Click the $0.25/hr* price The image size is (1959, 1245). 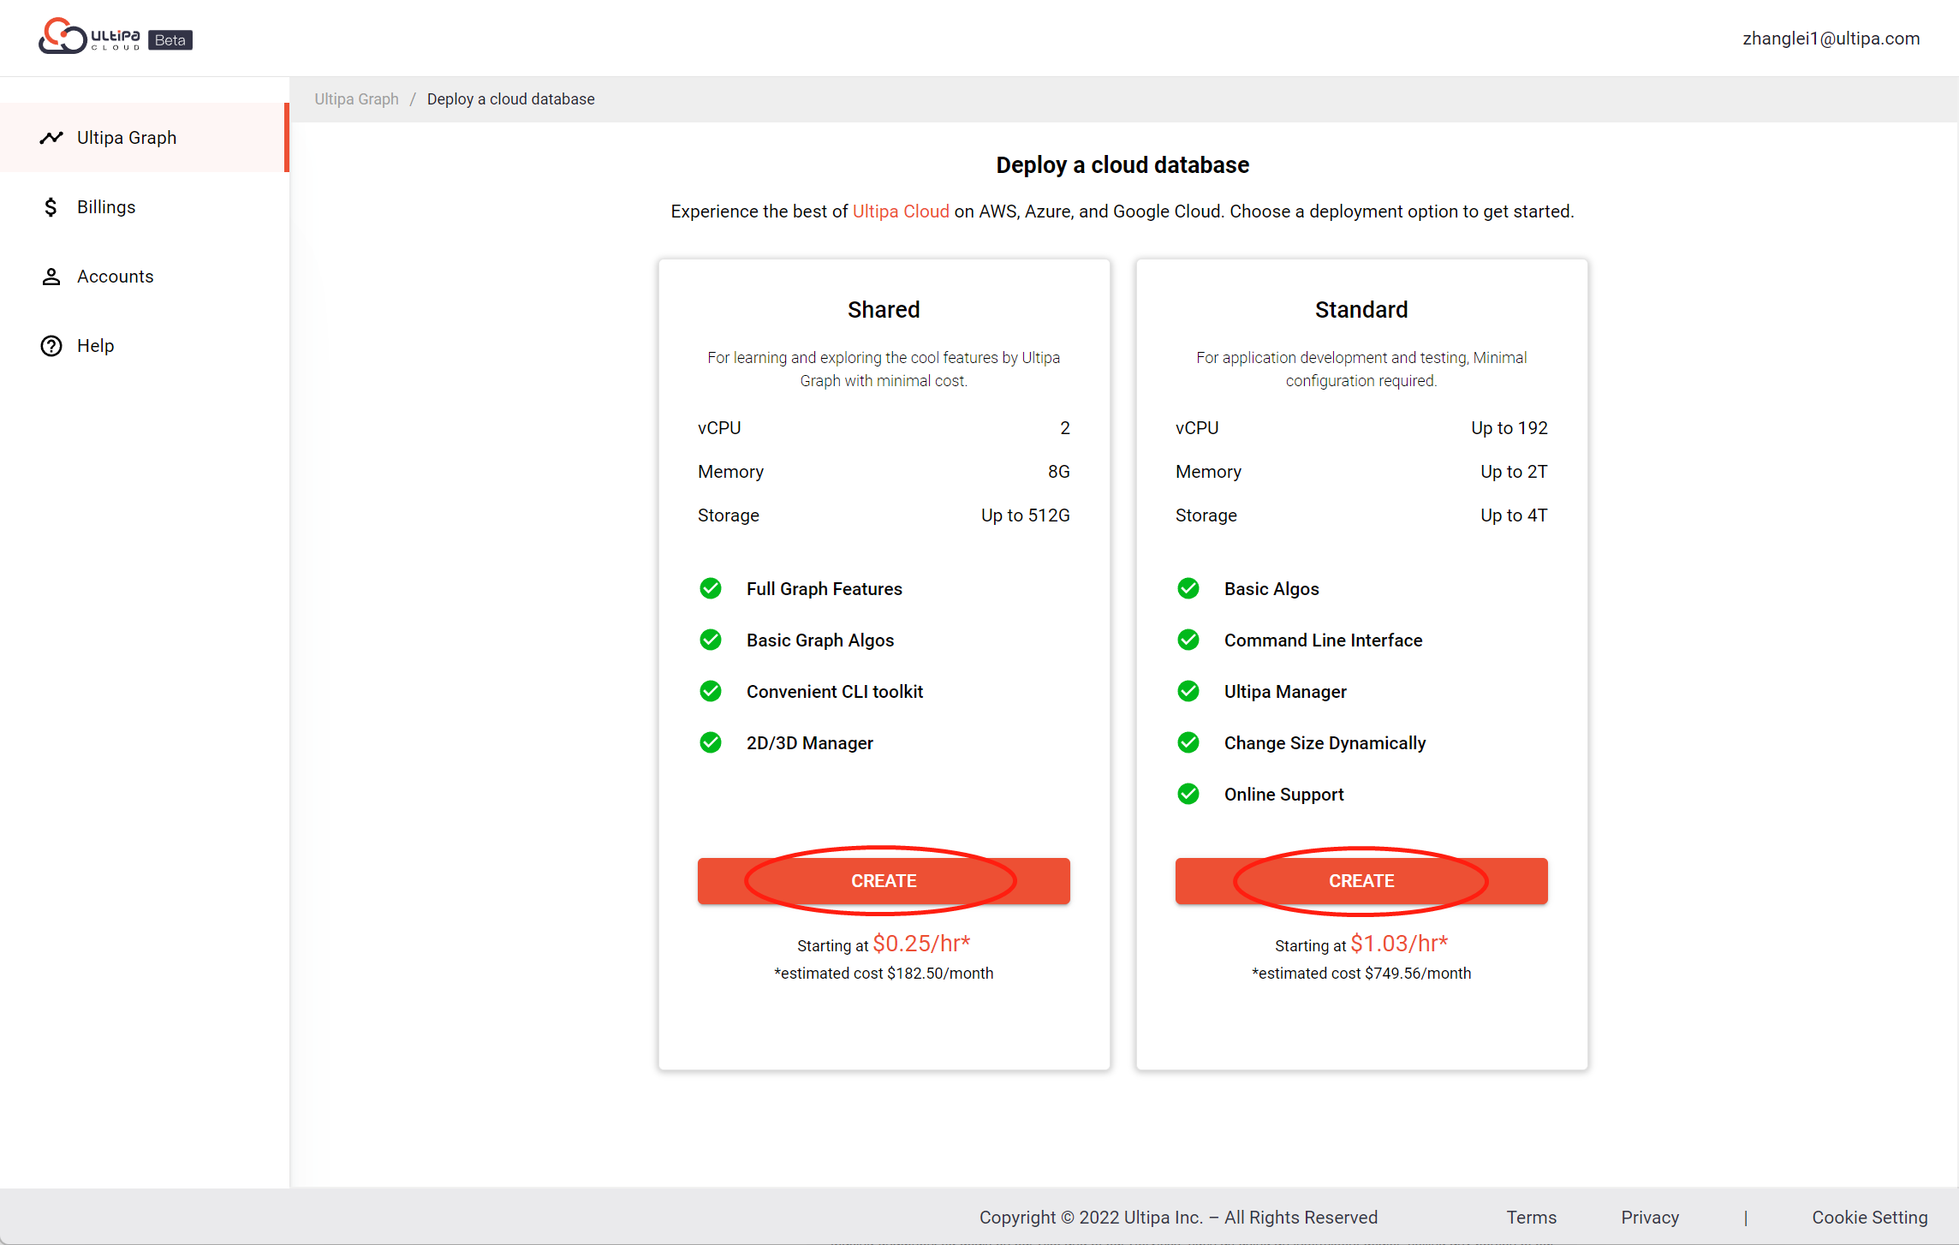921,944
